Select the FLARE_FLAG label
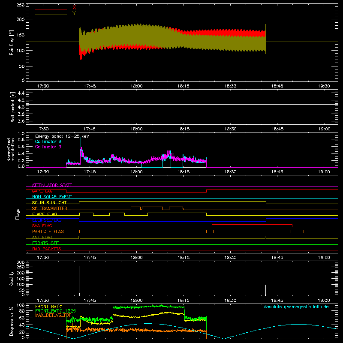This screenshot has height=343, width=343. click(x=45, y=214)
